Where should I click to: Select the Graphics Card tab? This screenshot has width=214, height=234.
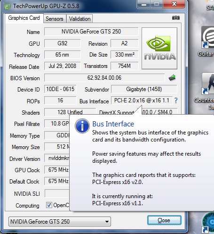coord(24,18)
